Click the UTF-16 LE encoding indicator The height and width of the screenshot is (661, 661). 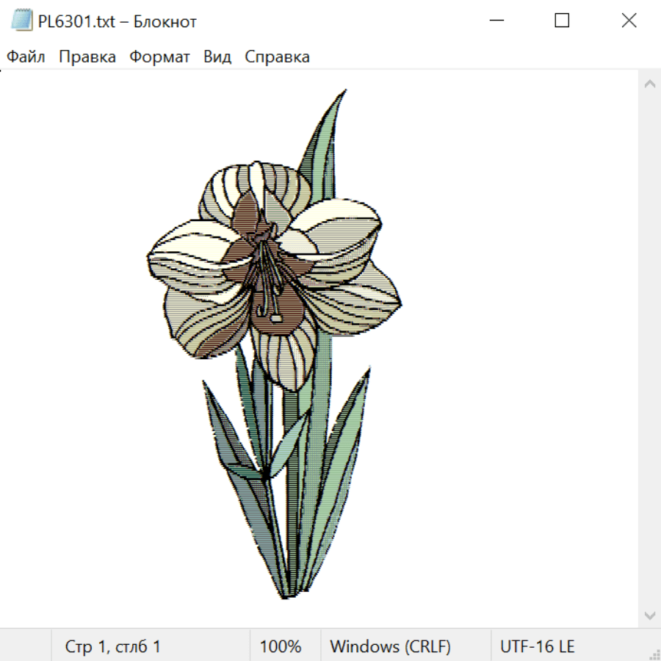[537, 647]
